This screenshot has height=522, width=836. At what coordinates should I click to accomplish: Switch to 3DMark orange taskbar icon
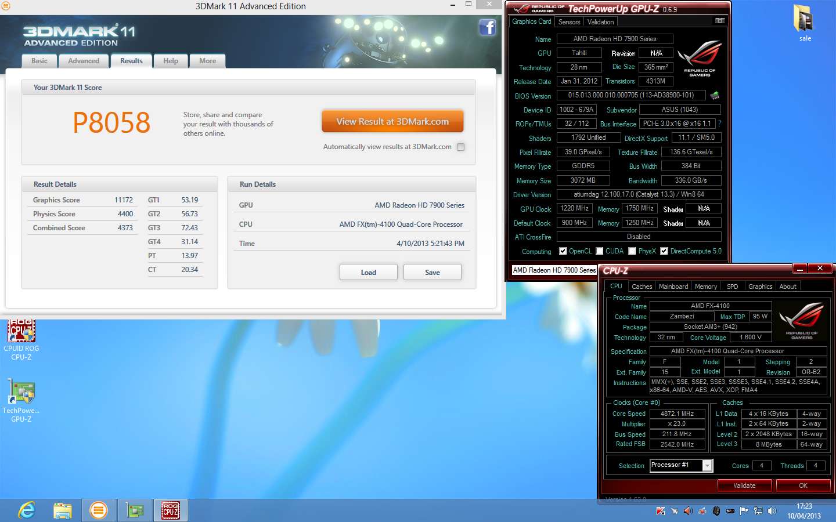tap(99, 510)
